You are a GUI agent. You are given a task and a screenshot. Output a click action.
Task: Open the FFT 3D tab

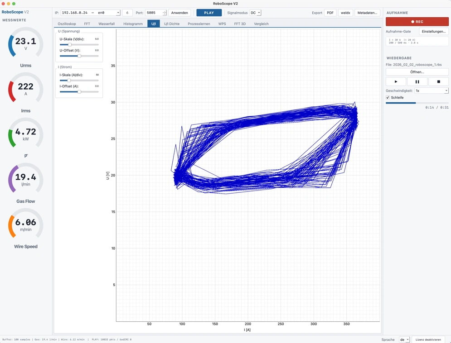240,24
